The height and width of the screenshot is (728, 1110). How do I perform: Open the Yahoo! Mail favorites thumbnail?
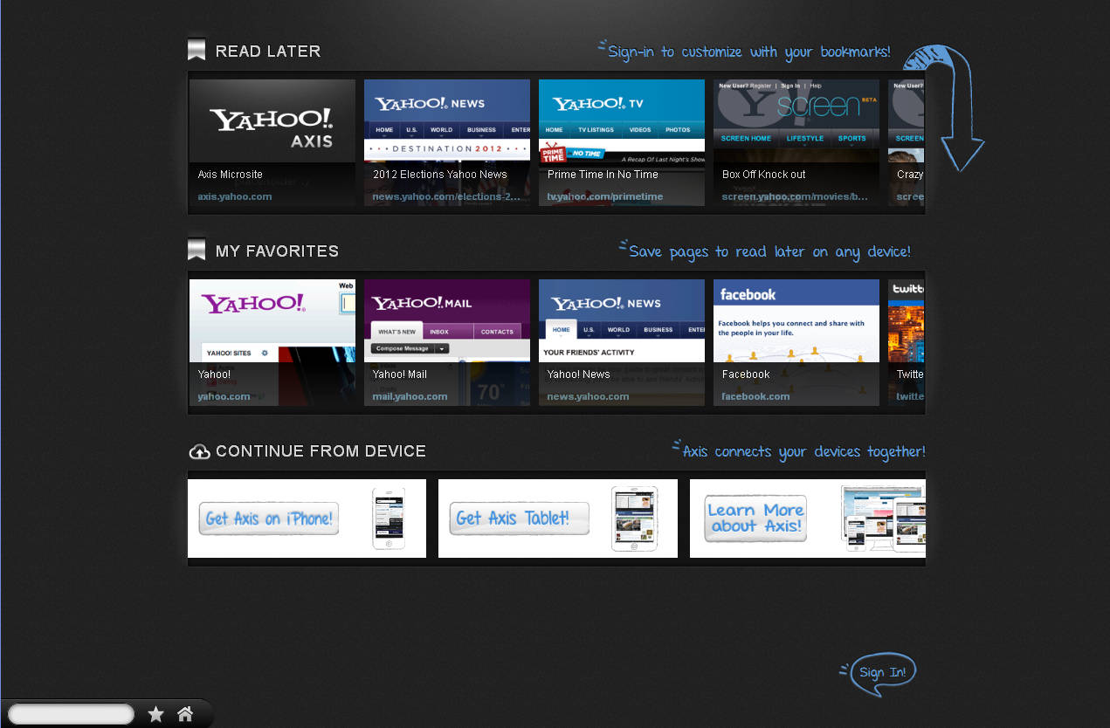[447, 342]
